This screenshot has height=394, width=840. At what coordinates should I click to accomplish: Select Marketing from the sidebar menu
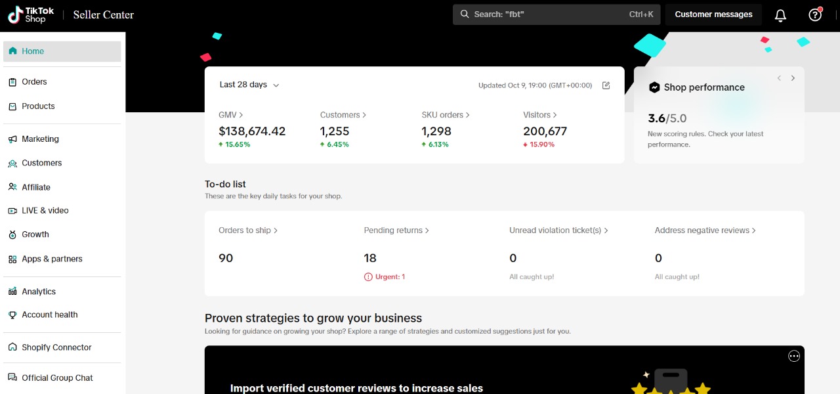[40, 139]
